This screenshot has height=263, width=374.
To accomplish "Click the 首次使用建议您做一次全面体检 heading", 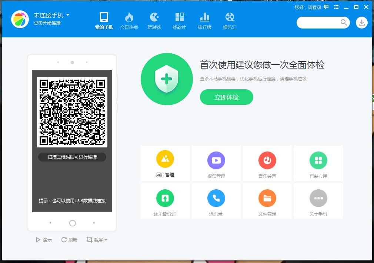I will point(262,65).
